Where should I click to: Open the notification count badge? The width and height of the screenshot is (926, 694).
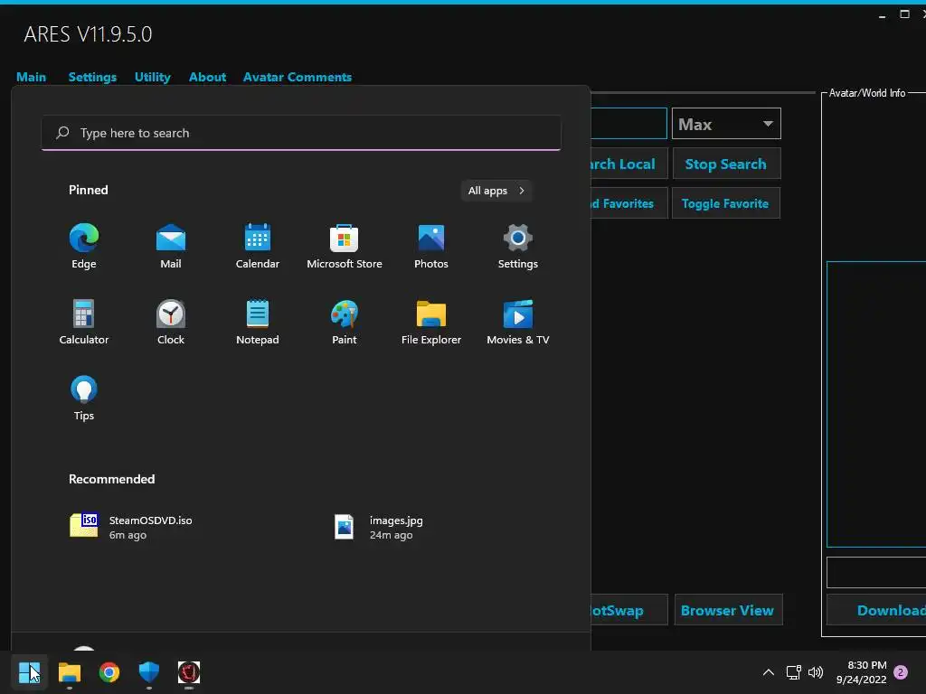pos(901,672)
